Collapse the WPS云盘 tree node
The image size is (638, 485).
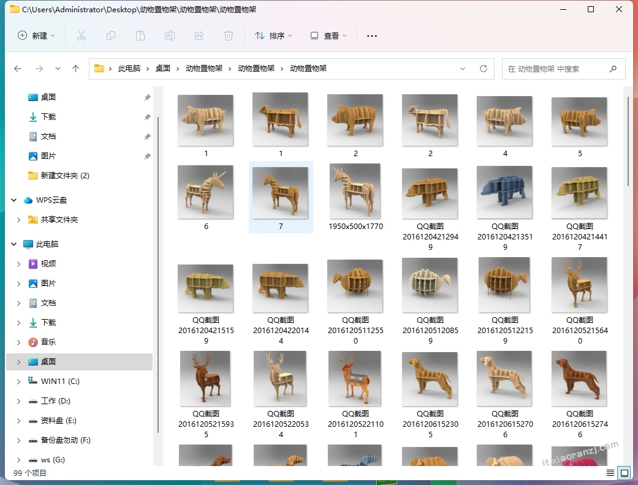pos(14,200)
